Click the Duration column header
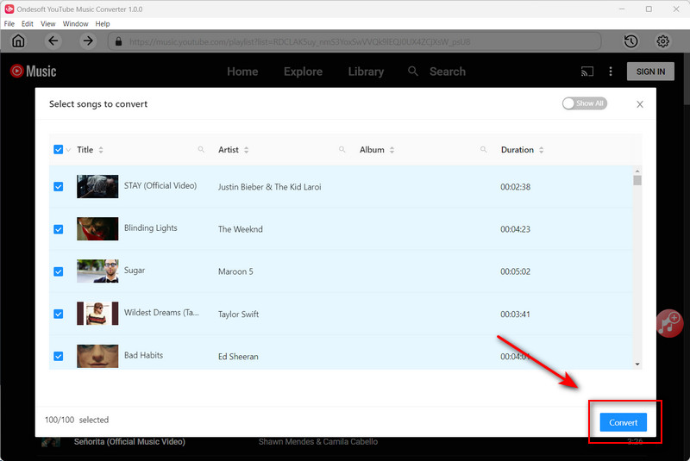Screen dimensions: 690x461 517,149
